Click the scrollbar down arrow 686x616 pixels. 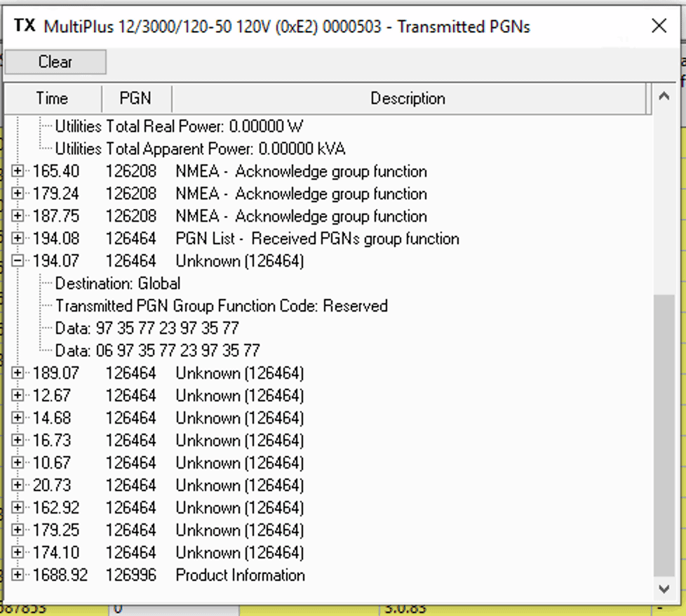click(664, 589)
